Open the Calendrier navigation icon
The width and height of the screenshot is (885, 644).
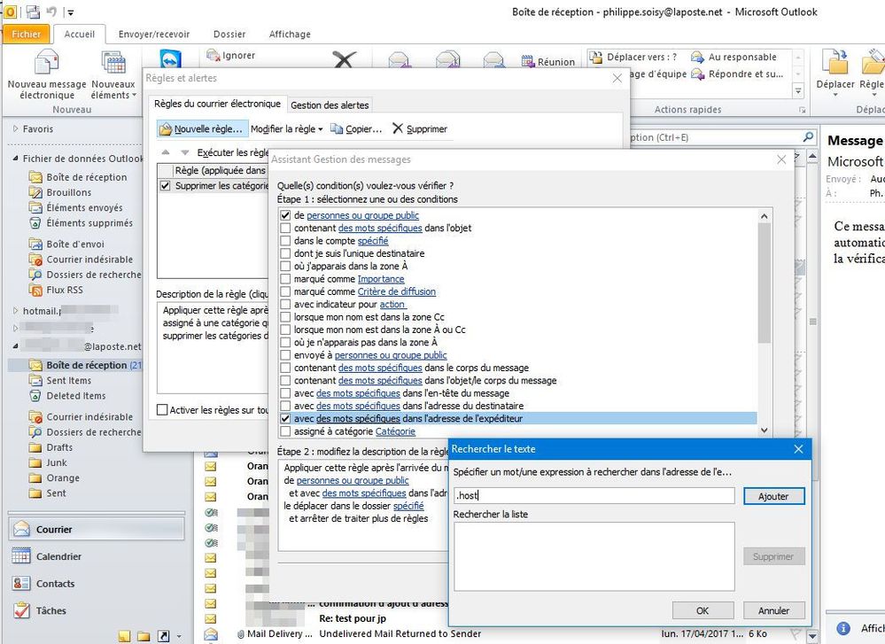pyautogui.click(x=19, y=556)
